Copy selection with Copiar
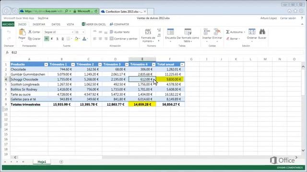307x172 pixels. [x=34, y=39]
